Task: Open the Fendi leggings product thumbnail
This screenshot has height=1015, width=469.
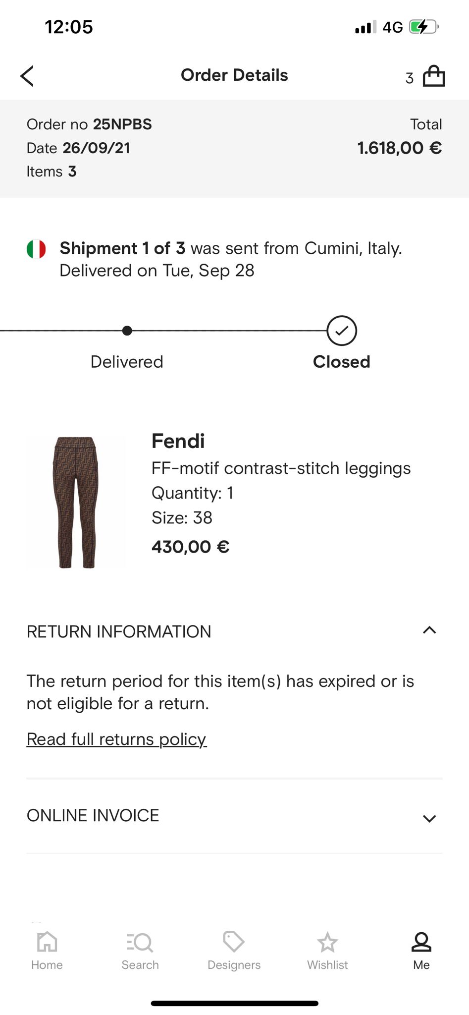Action: (76, 502)
